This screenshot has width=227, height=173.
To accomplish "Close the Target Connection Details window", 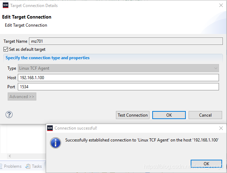I will coord(221,5).
